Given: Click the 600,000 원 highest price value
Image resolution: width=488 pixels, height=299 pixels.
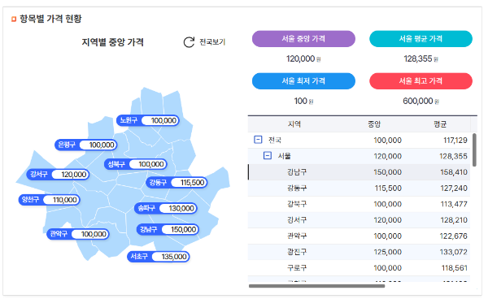Looking at the screenshot, I should pyautogui.click(x=420, y=101).
